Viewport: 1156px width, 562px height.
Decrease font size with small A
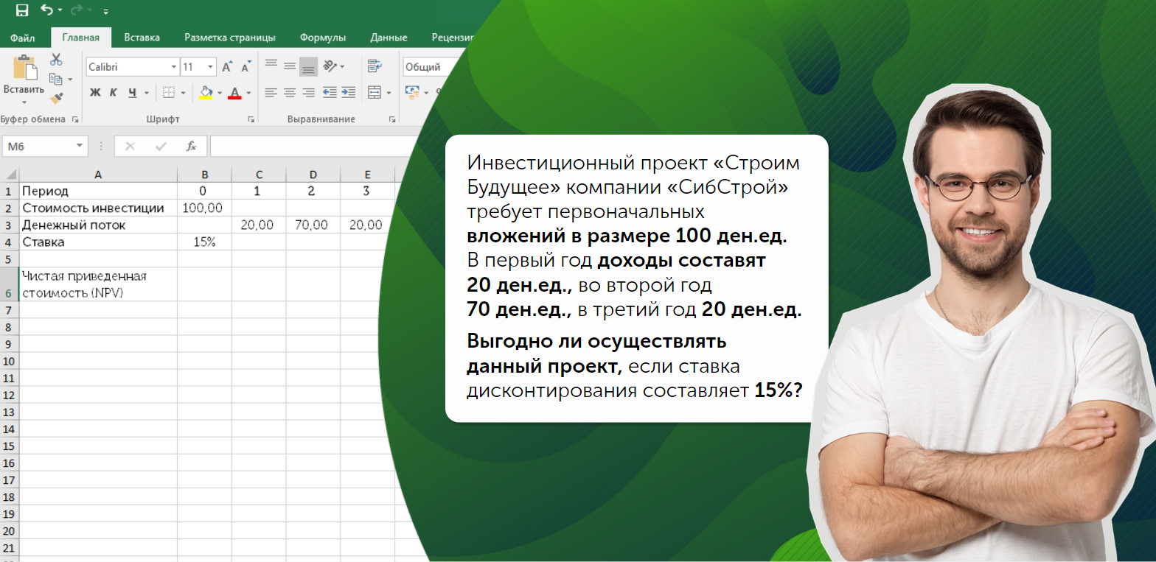(x=246, y=67)
